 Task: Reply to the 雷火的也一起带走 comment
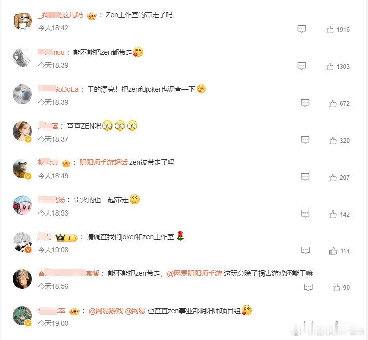coord(305,214)
